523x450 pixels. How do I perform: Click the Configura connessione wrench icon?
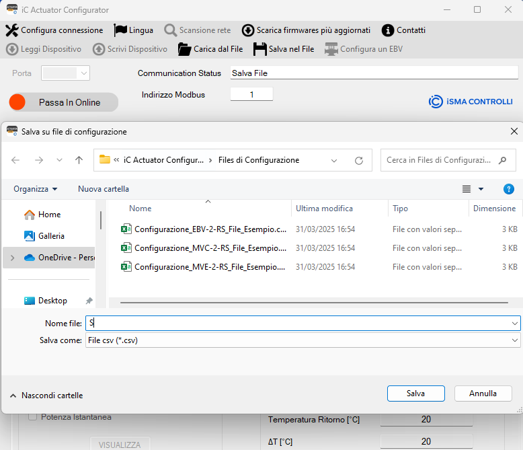(x=12, y=30)
